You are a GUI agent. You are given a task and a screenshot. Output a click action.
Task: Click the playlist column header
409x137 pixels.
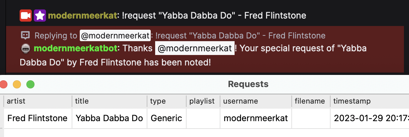click(202, 101)
